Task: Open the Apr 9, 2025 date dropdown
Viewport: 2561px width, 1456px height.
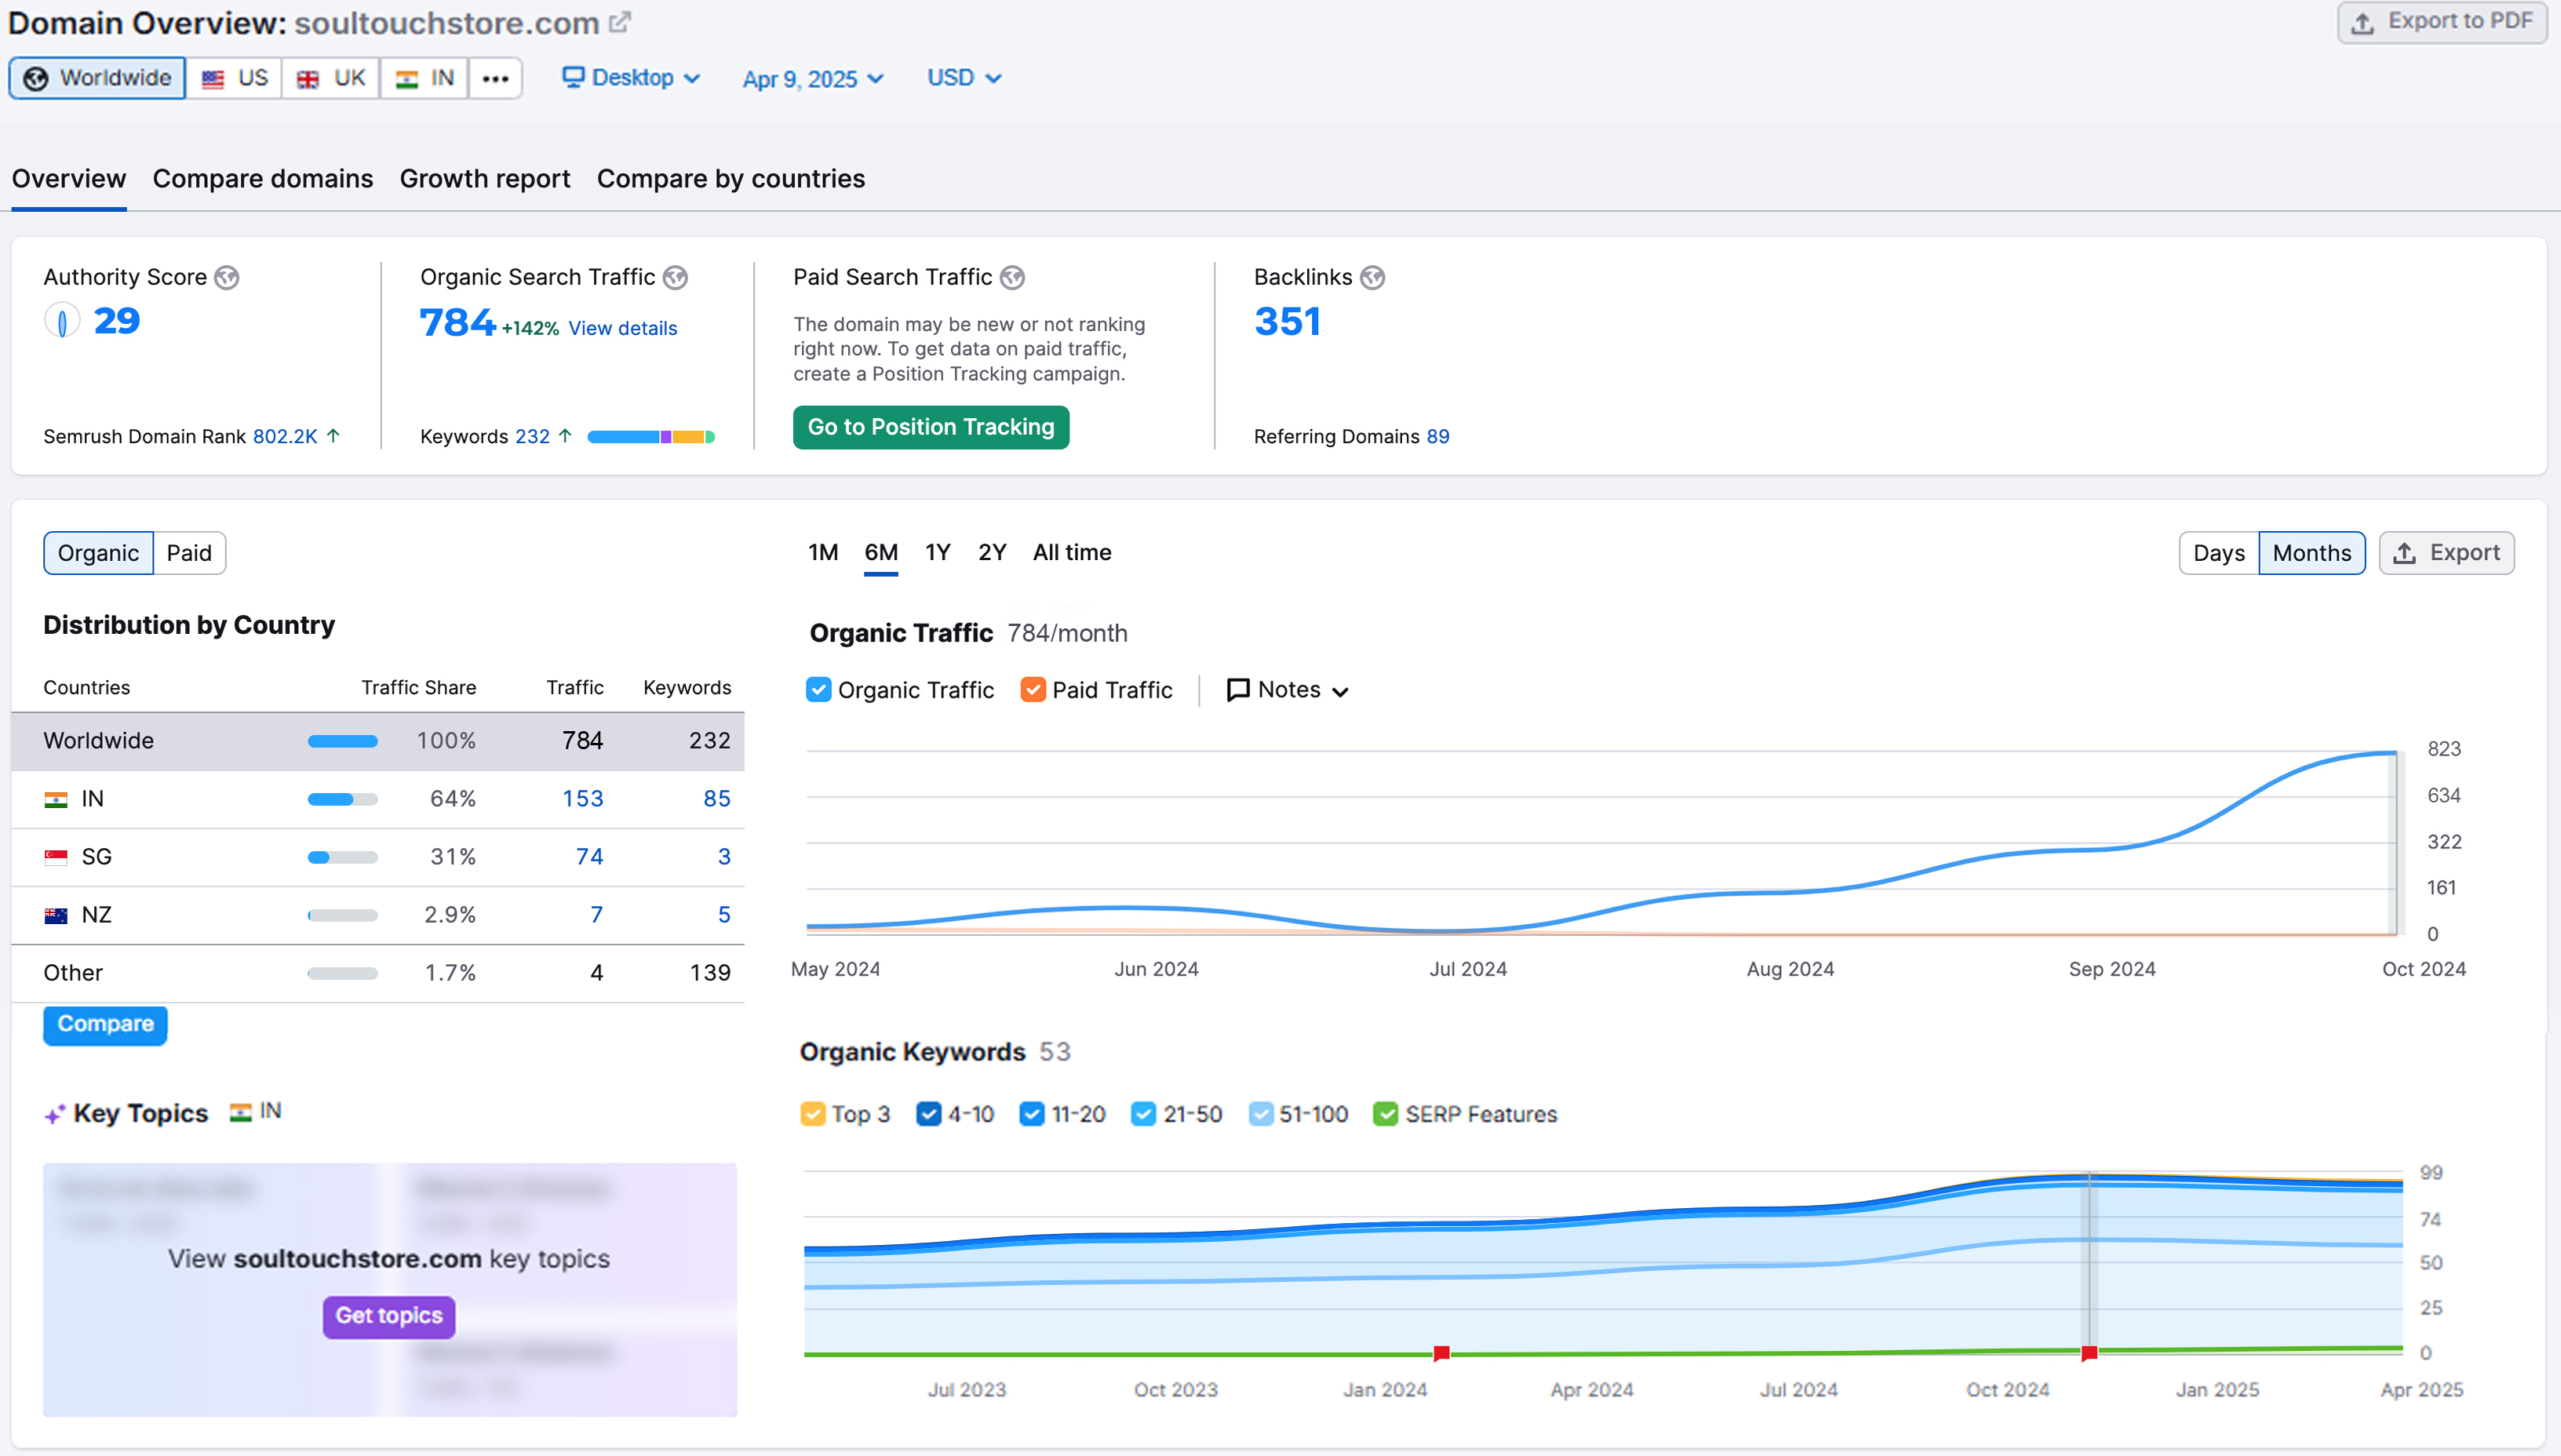Action: (813, 79)
